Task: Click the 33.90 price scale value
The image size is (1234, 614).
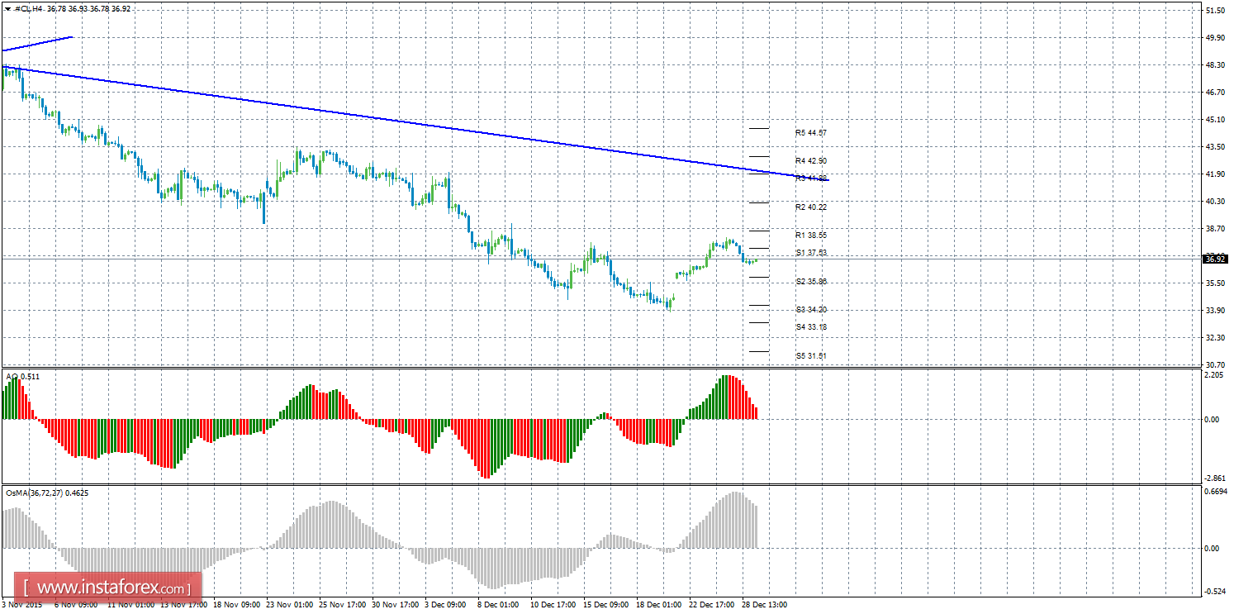Action: tap(1215, 311)
